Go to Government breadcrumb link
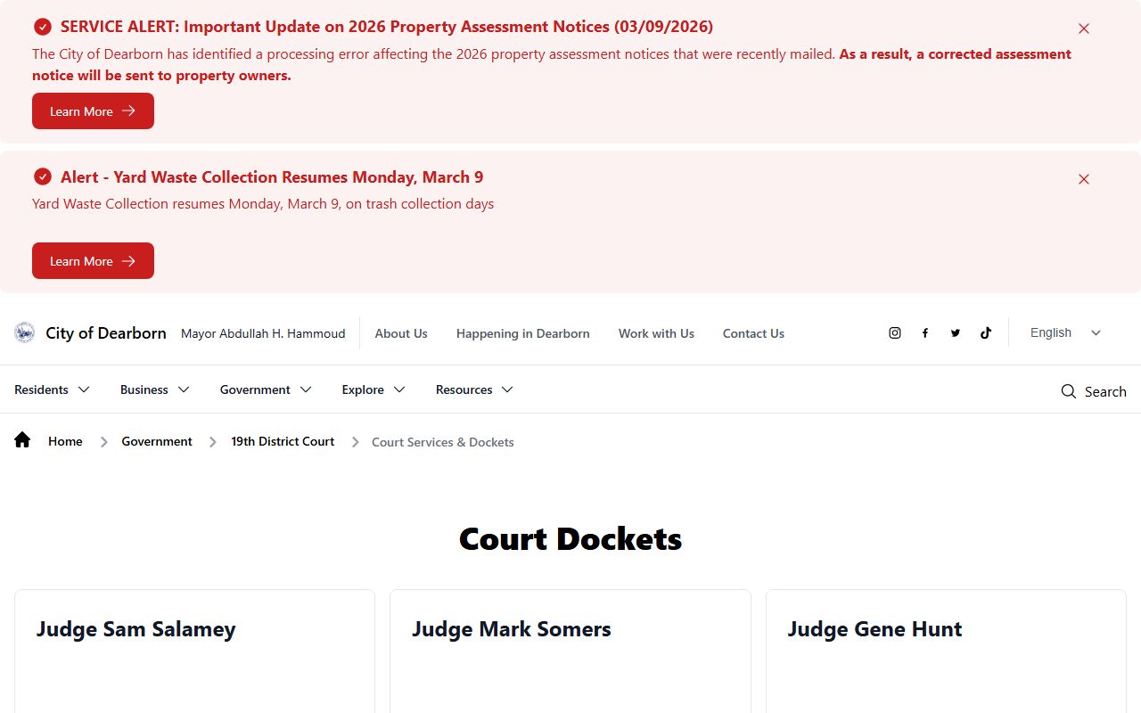This screenshot has height=713, width=1141. [x=157, y=441]
